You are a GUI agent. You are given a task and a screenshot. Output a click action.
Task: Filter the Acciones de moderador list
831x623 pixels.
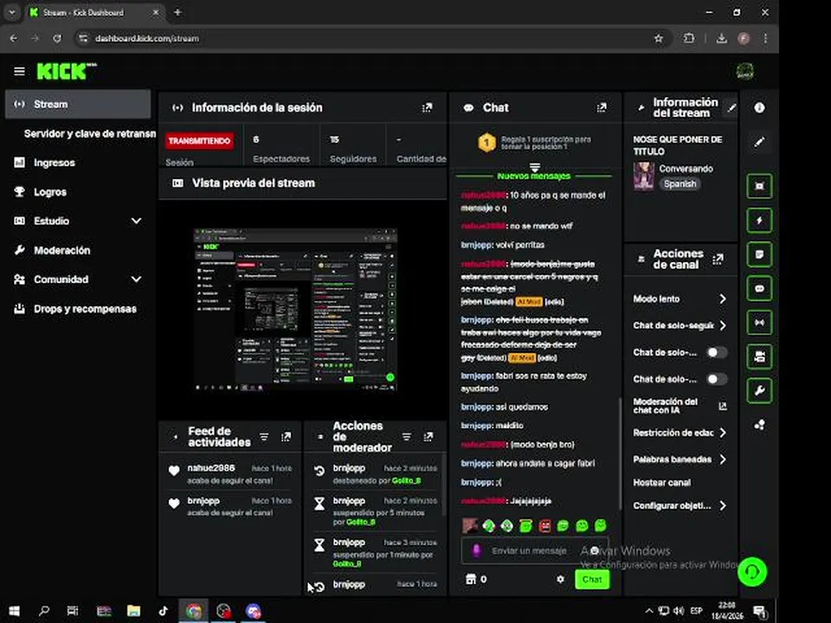407,436
